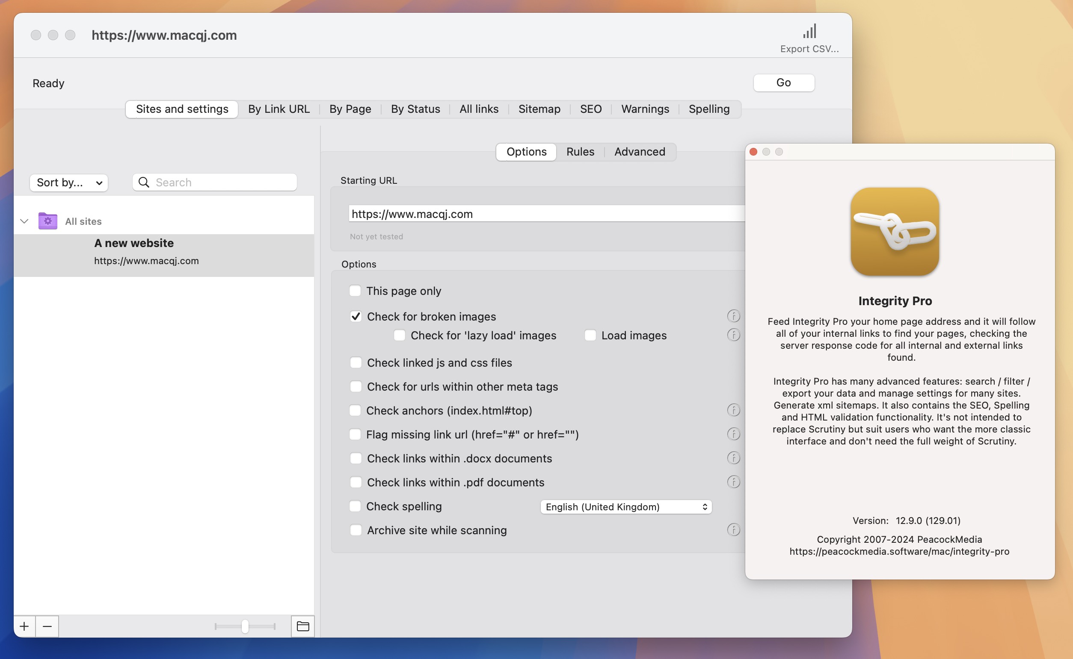Toggle the Check spelling checkbox
Image resolution: width=1073 pixels, height=659 pixels.
pos(355,506)
